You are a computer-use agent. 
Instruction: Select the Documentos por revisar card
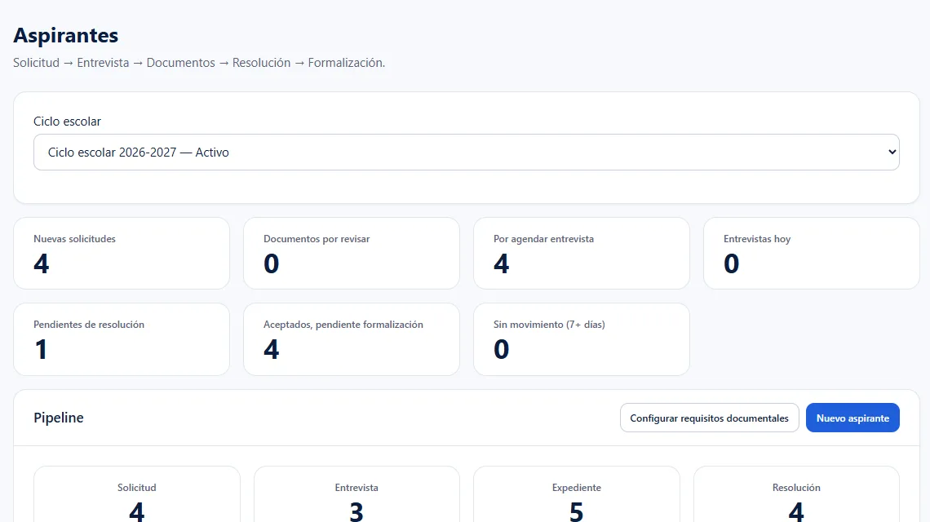[x=352, y=254]
